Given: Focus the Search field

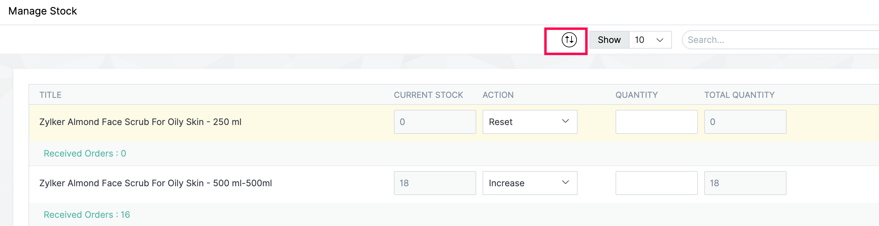Looking at the screenshot, I should point(778,40).
